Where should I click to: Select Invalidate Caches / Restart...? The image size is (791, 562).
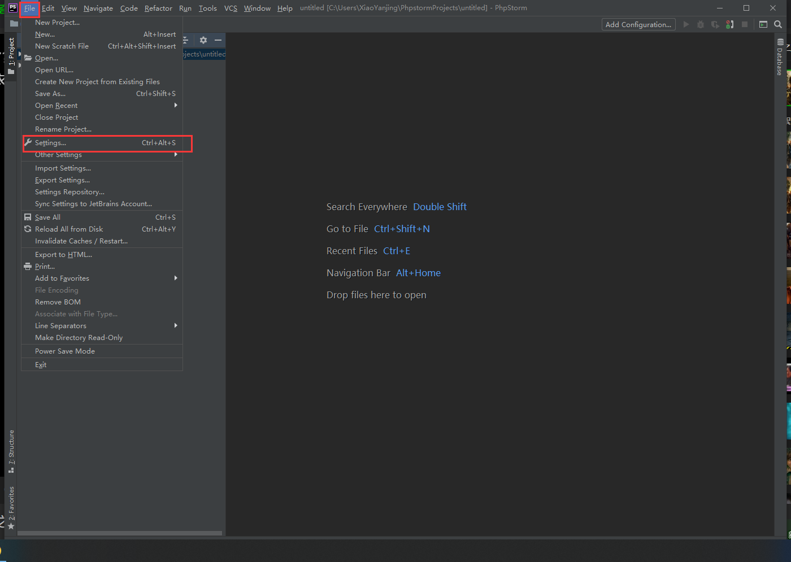[102, 241]
